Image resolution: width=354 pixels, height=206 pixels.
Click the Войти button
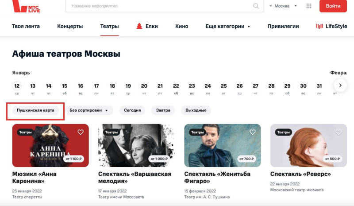(x=333, y=6)
